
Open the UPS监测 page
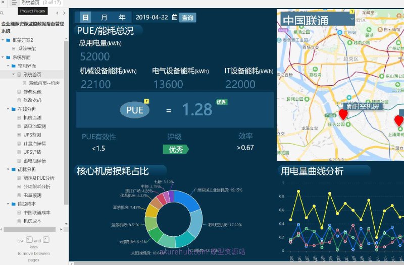pyautogui.click(x=32, y=135)
